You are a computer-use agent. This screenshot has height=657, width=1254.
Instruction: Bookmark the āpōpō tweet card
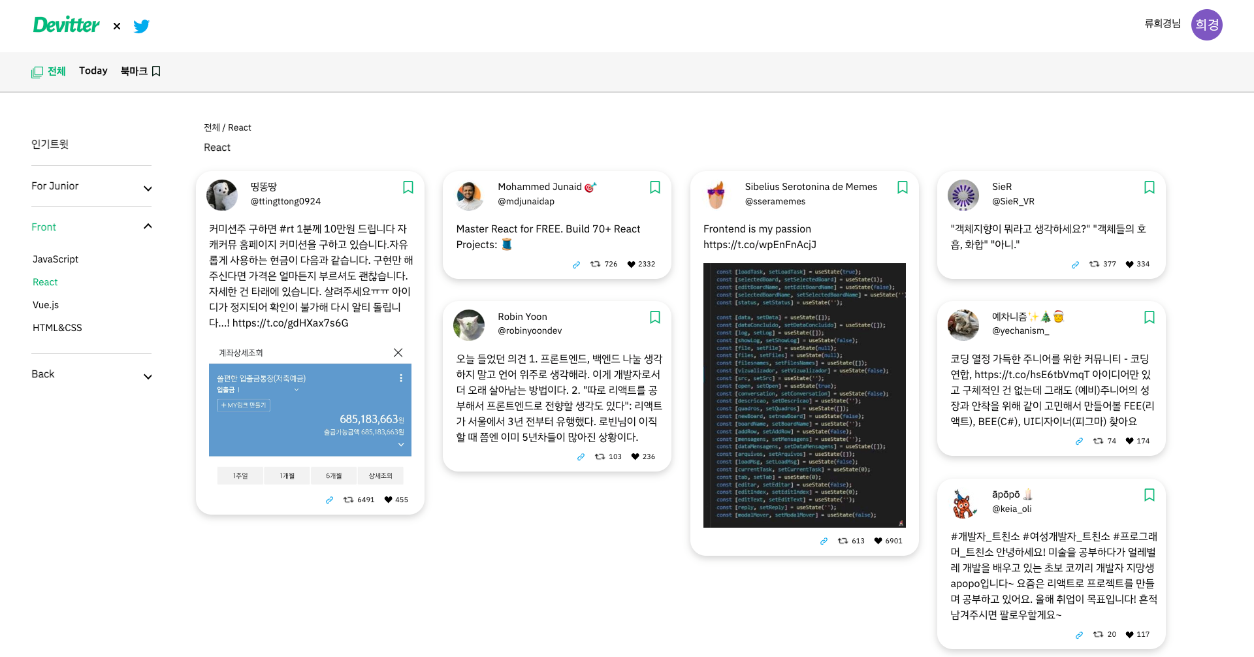pyautogui.click(x=1149, y=495)
